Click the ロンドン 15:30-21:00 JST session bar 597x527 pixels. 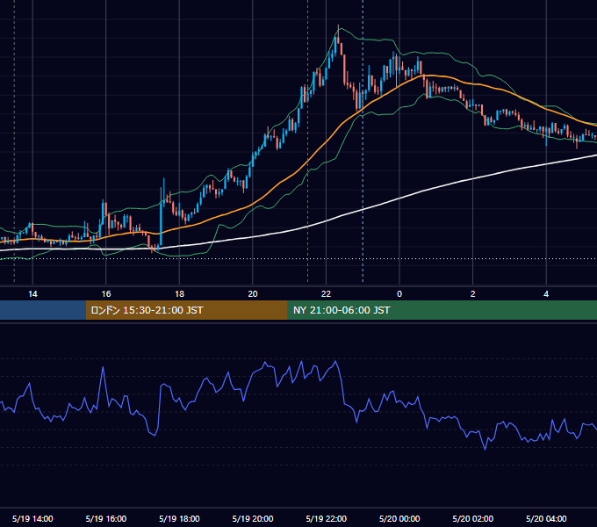point(186,310)
